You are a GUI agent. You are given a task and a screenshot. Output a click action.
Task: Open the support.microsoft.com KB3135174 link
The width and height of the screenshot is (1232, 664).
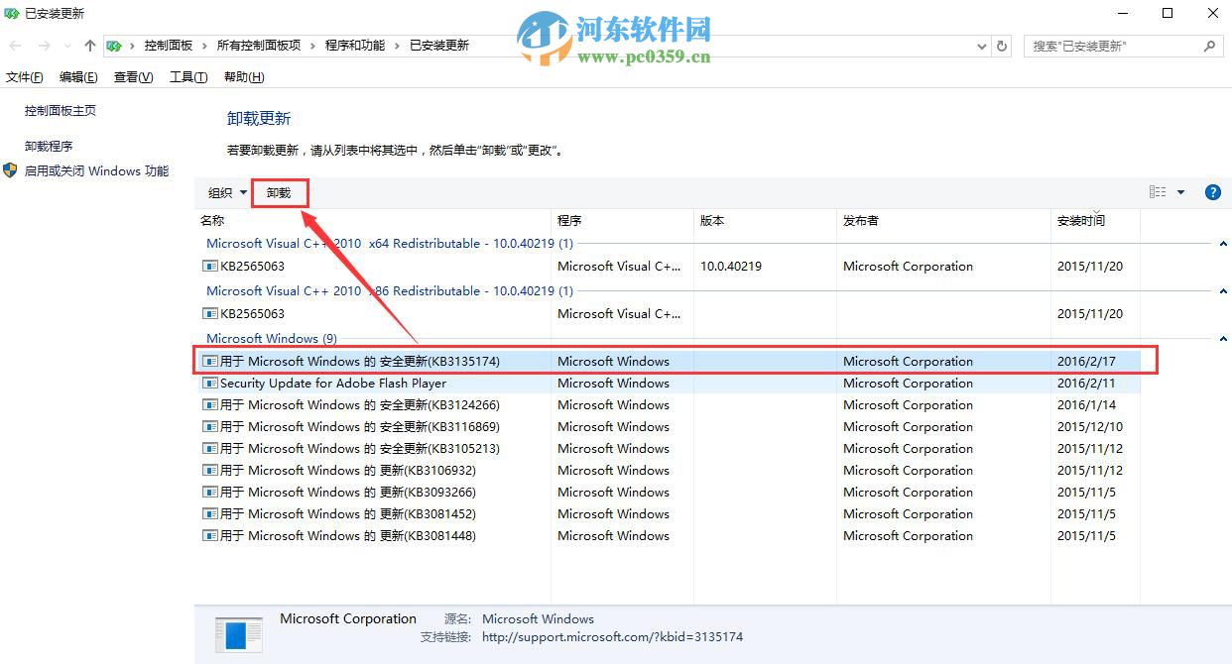click(x=612, y=637)
